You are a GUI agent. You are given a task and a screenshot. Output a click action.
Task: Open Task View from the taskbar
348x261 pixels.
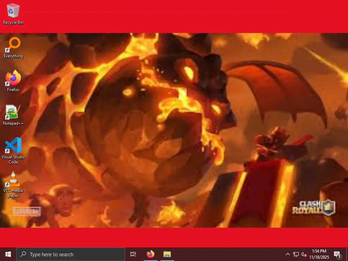click(x=133, y=254)
